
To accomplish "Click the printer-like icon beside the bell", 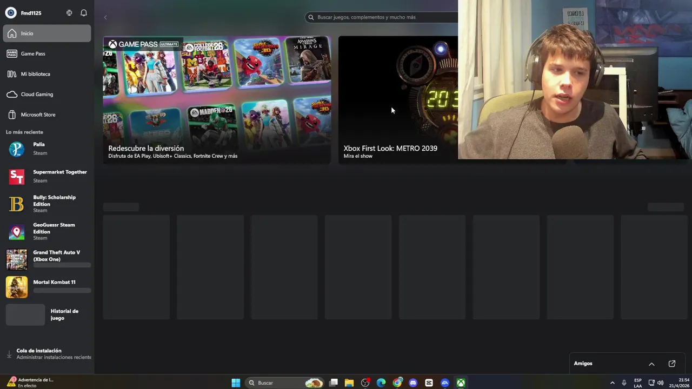I will tap(69, 13).
